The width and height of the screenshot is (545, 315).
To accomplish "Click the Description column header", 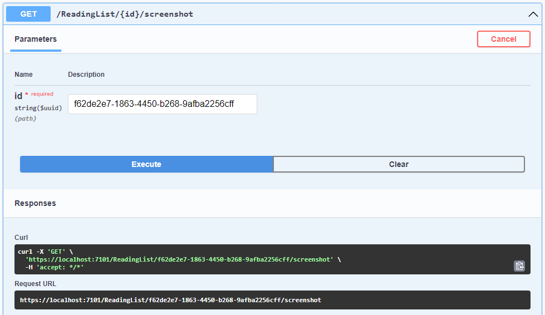I will [86, 75].
